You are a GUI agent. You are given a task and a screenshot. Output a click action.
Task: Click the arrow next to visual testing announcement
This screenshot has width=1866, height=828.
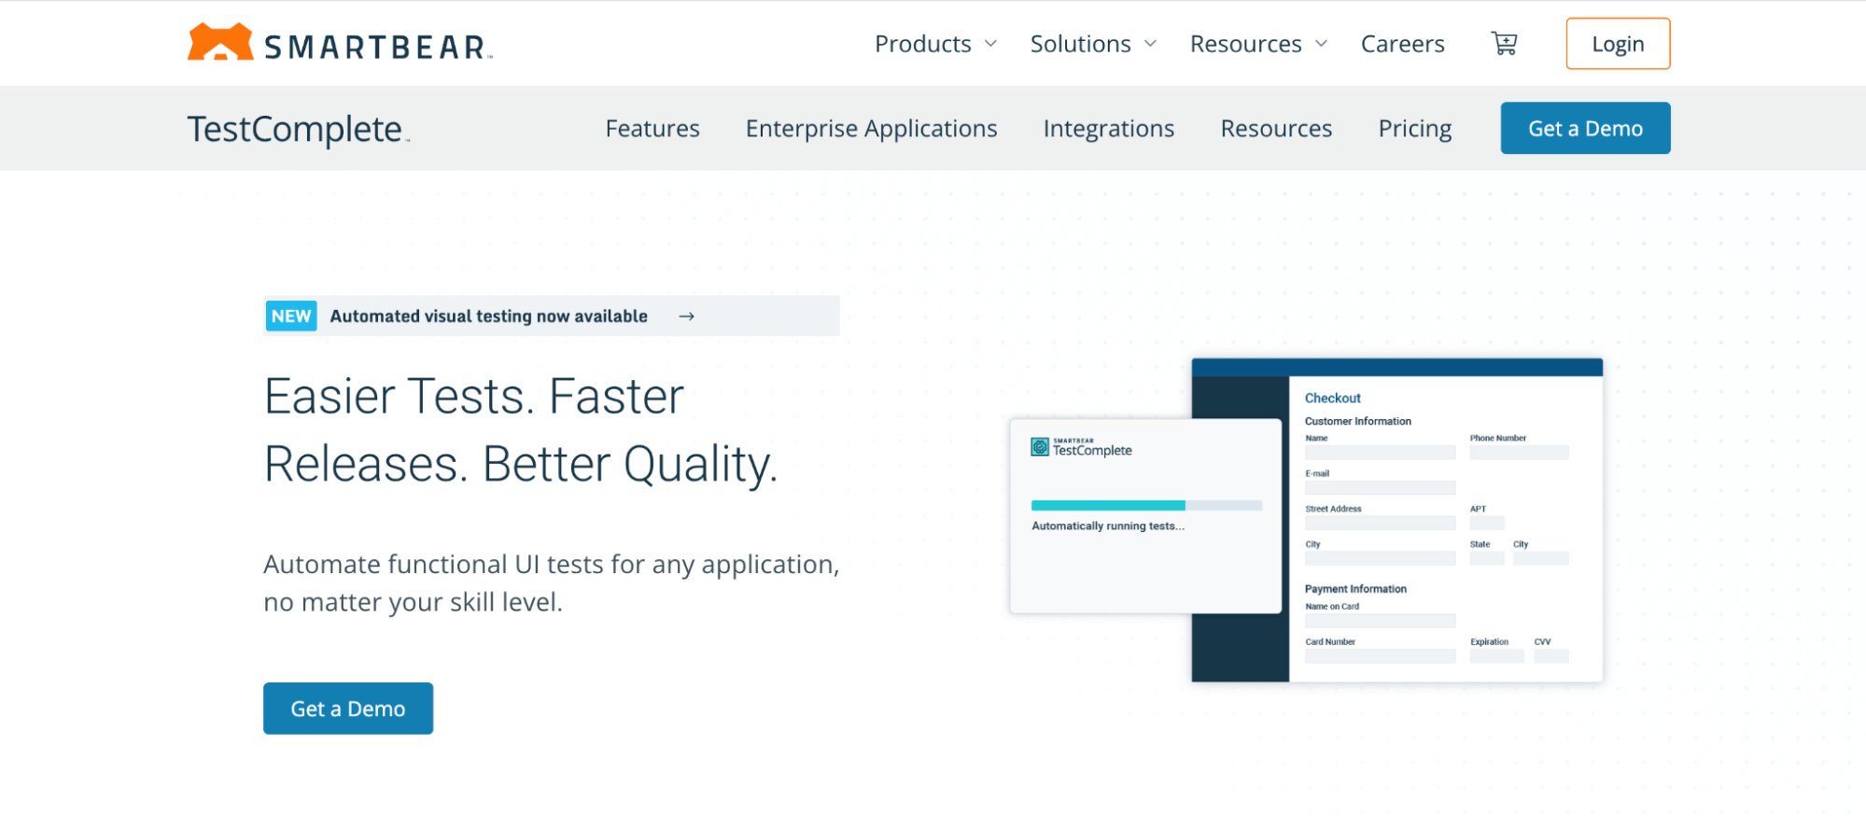[x=686, y=316]
